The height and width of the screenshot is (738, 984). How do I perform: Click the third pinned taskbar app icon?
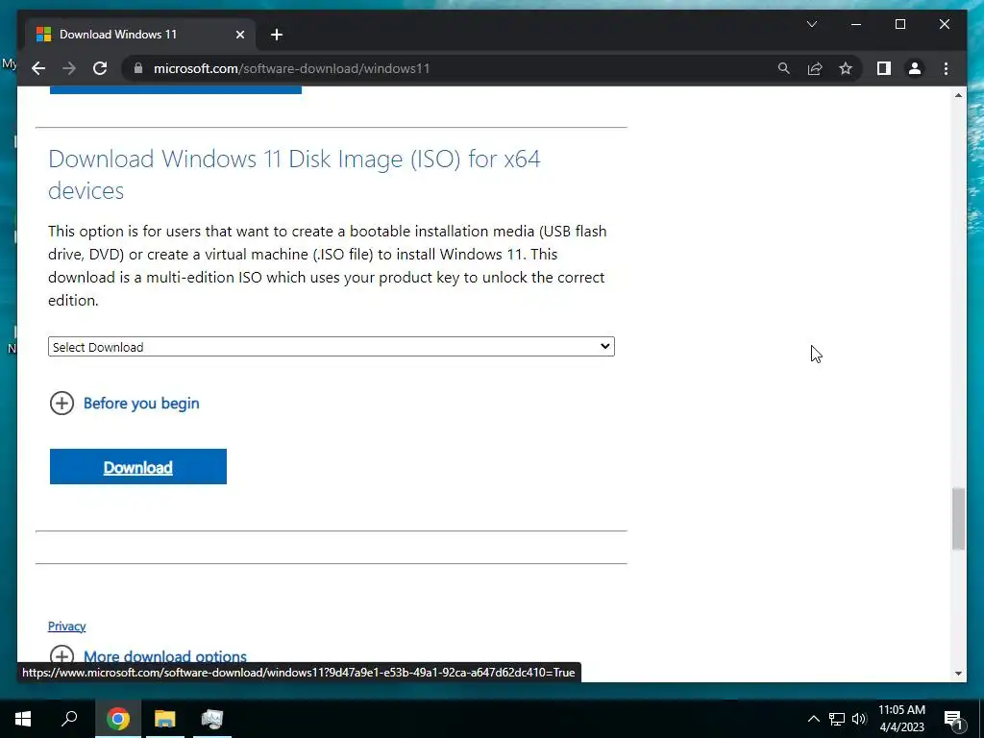[x=212, y=719]
